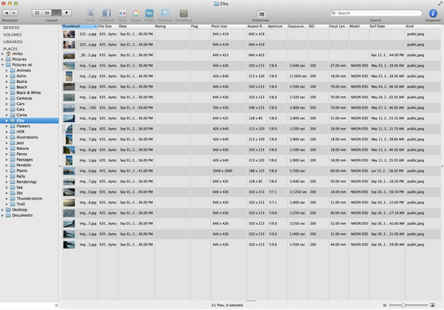Image resolution: width=444 pixels, height=310 pixels.
Task: Adjust the thumbnail size slider
Action: click(x=403, y=305)
